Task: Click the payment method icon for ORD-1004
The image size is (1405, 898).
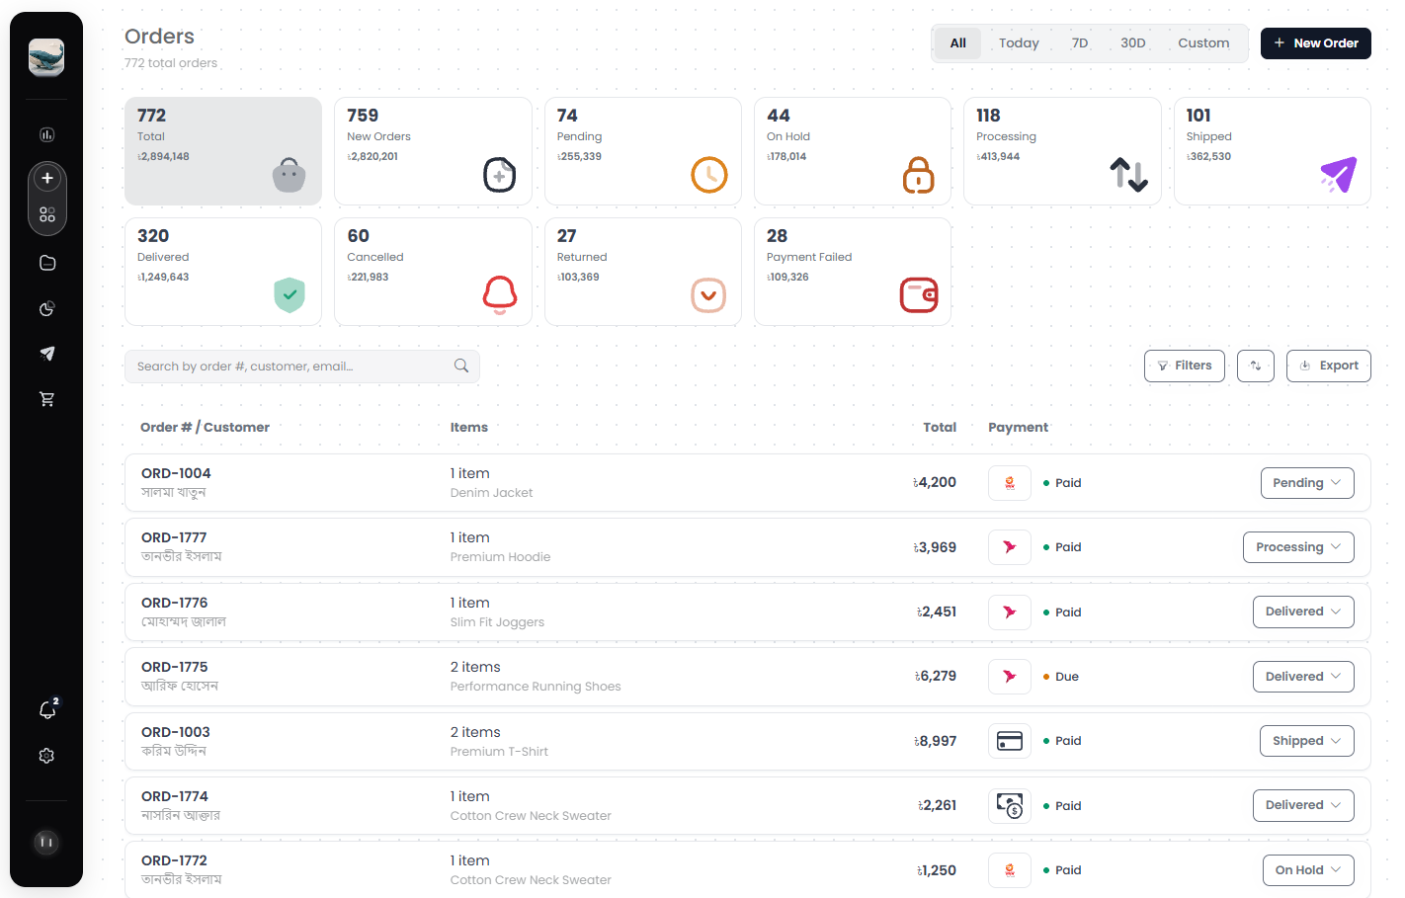Action: 1010,483
